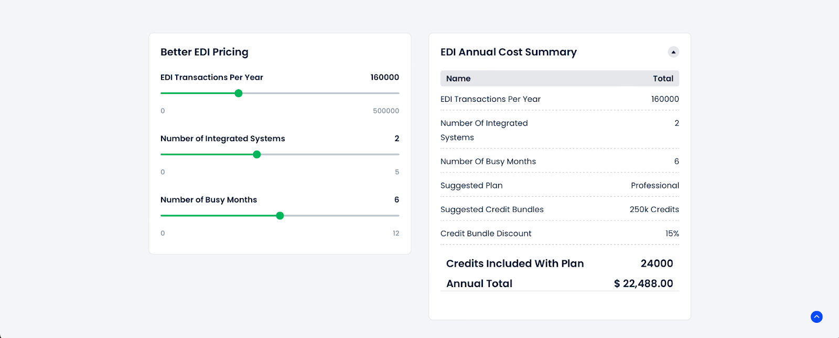Click the Number of Busy Months slider handle
The image size is (839, 338).
coord(281,215)
